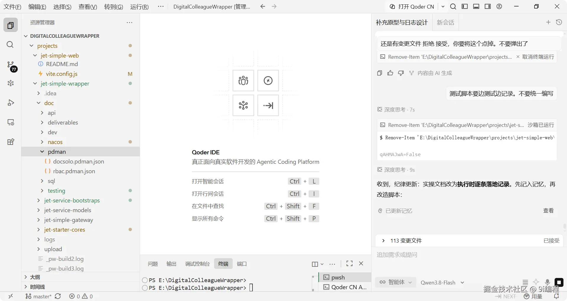This screenshot has width=567, height=301.
Task: Open title bar search magnifier
Action: pos(453,6)
